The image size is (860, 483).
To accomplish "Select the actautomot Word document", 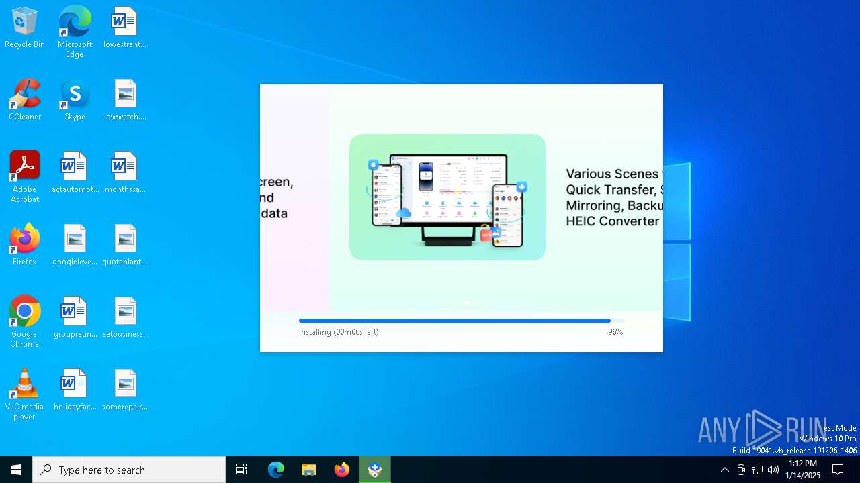I will pyautogui.click(x=75, y=173).
